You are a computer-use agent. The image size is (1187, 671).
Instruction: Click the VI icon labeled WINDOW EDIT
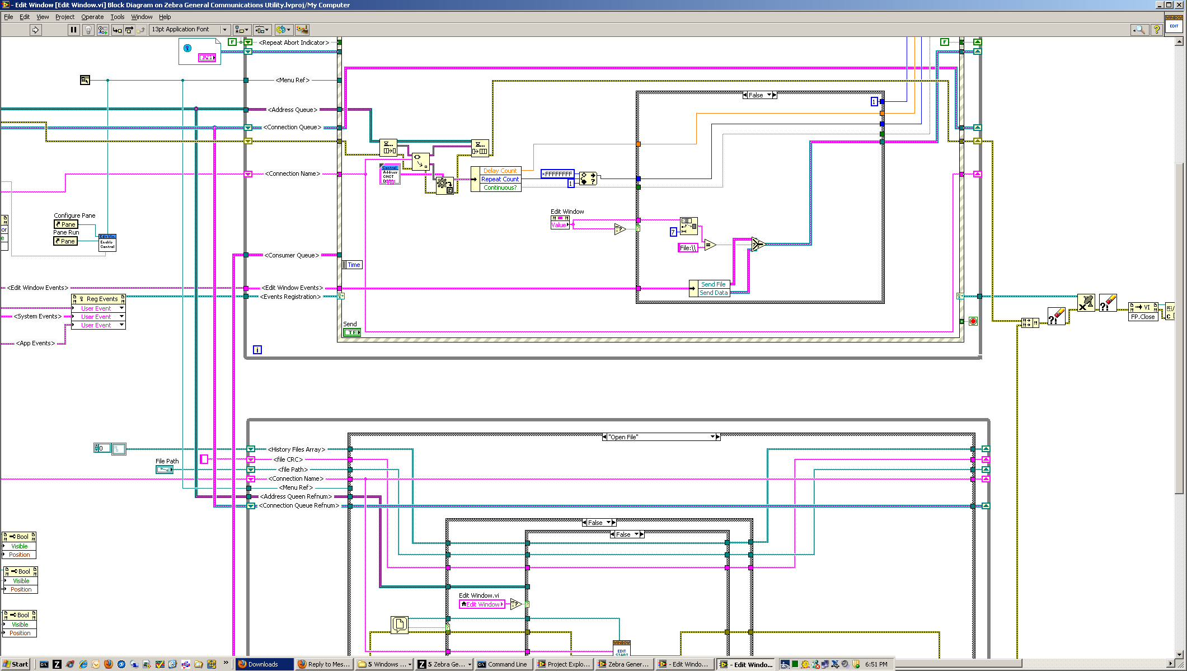pyautogui.click(x=1174, y=24)
